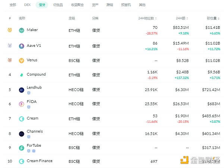Click the green Compound logo icon
The width and height of the screenshot is (224, 168).
coord(22,75)
